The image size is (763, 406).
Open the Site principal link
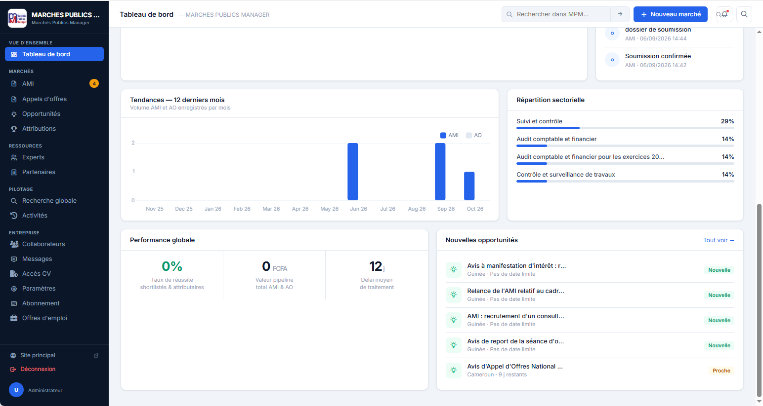54,355
